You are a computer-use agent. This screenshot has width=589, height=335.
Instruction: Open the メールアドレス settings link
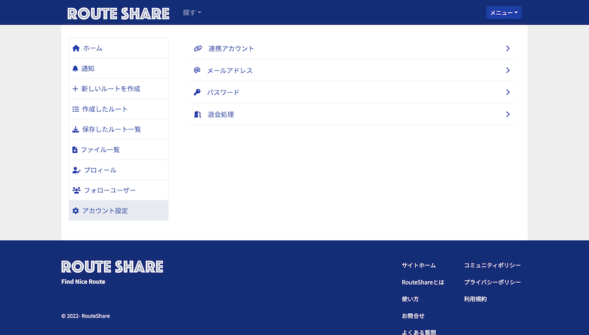pos(352,70)
